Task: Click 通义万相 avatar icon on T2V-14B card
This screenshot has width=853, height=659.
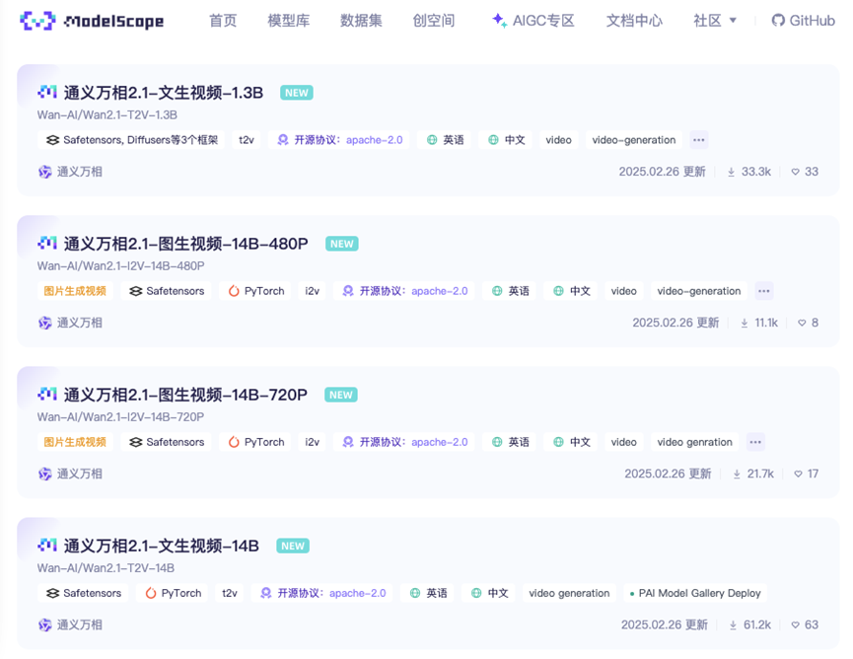Action: coord(44,624)
